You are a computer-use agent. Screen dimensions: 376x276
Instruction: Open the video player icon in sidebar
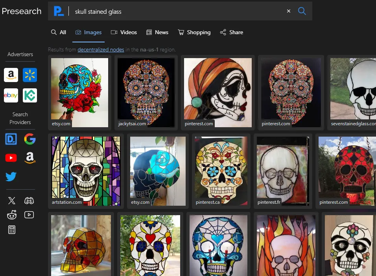pyautogui.click(x=29, y=215)
